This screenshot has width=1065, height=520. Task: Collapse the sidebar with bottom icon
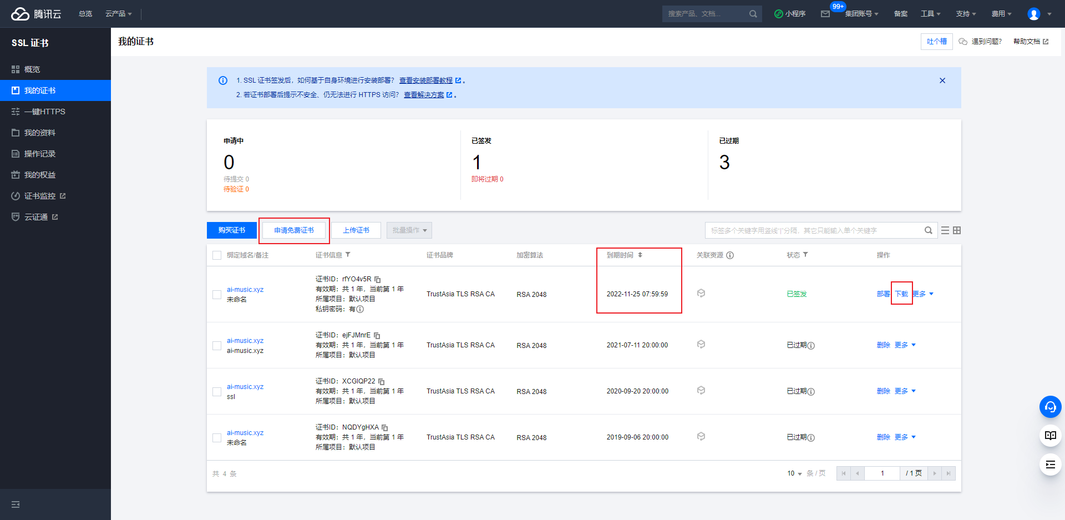point(16,504)
